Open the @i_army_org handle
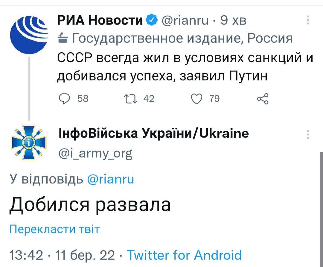Image resolution: width=323 pixels, height=267 pixels. (95, 153)
